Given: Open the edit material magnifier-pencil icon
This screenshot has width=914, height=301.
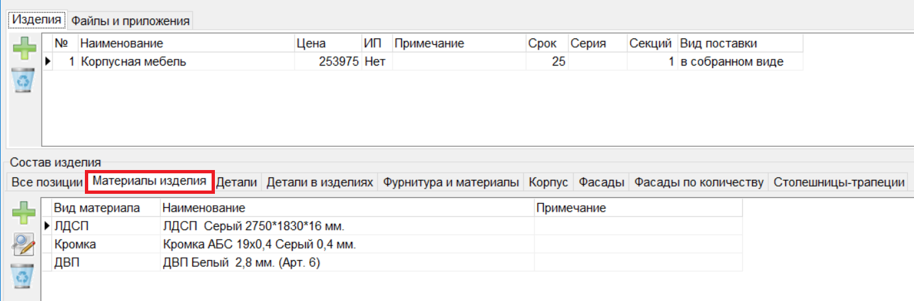Looking at the screenshot, I should 25,245.
